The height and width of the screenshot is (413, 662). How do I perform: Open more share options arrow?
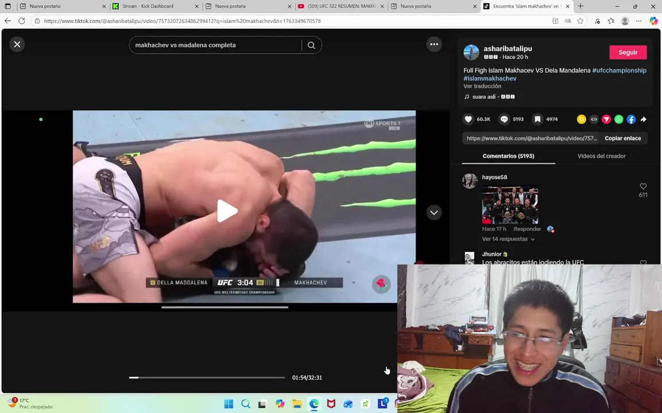pos(644,119)
